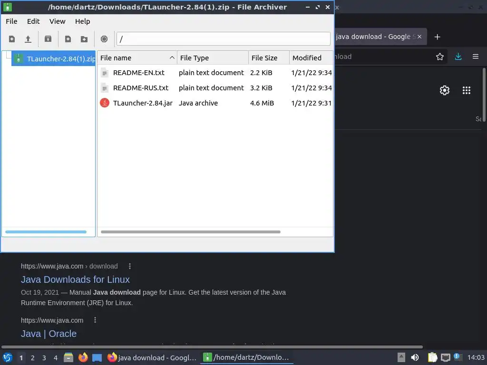Open the Firefox hamburger menu
The height and width of the screenshot is (365, 487).
pos(476,57)
